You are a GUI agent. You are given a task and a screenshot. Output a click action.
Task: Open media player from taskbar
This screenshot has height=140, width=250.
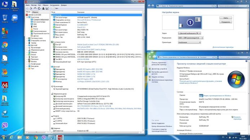pyautogui.click(x=27, y=137)
